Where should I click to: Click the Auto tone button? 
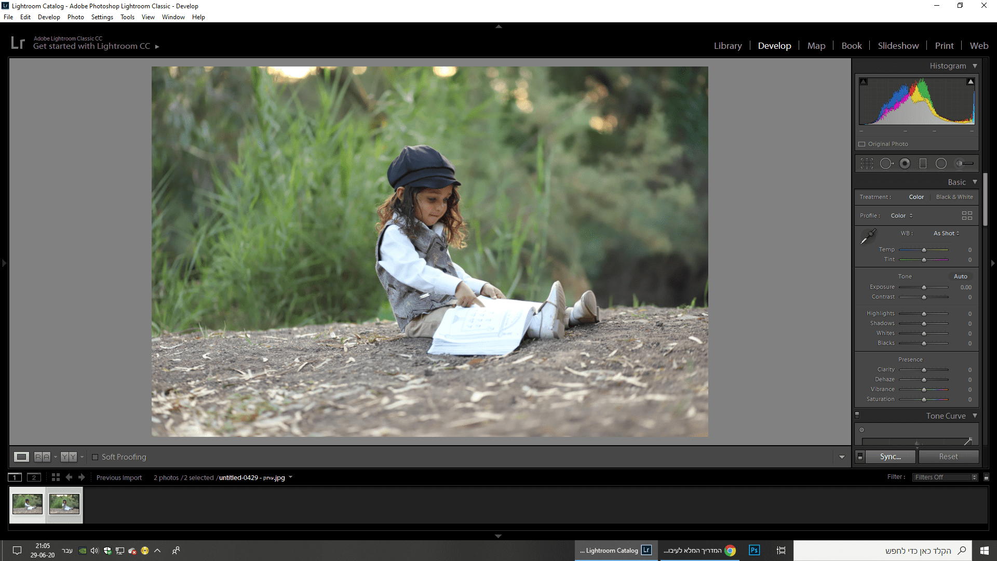960,276
